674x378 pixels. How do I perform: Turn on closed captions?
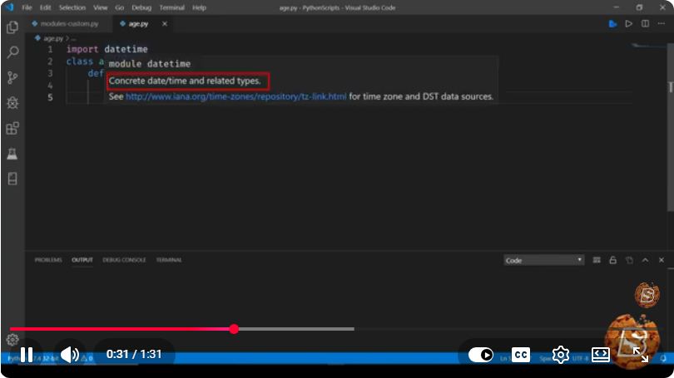[x=521, y=355]
